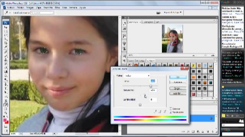Open the Espacio de trabajo dropdown

[173, 13]
